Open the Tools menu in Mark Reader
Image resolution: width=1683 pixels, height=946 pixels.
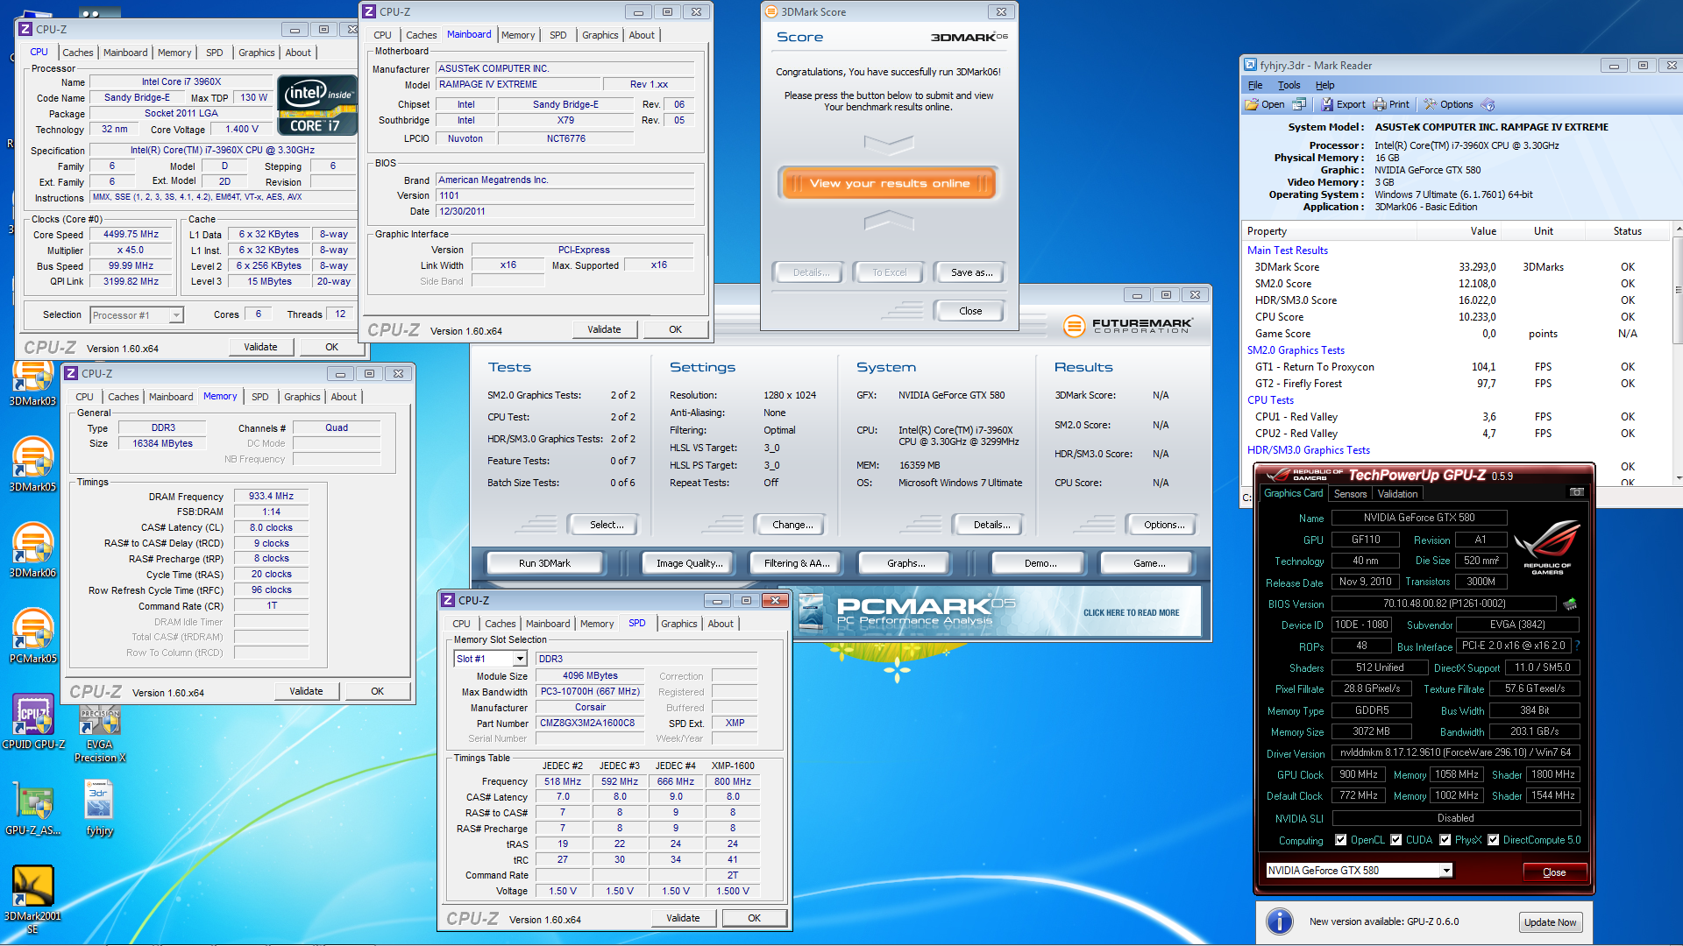pyautogui.click(x=1289, y=85)
